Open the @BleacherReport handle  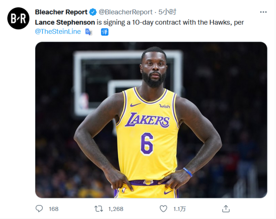click(126, 12)
